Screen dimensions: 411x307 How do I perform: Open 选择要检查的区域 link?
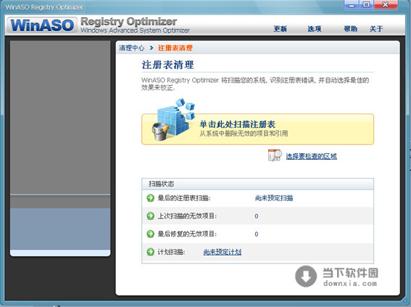coord(311,156)
